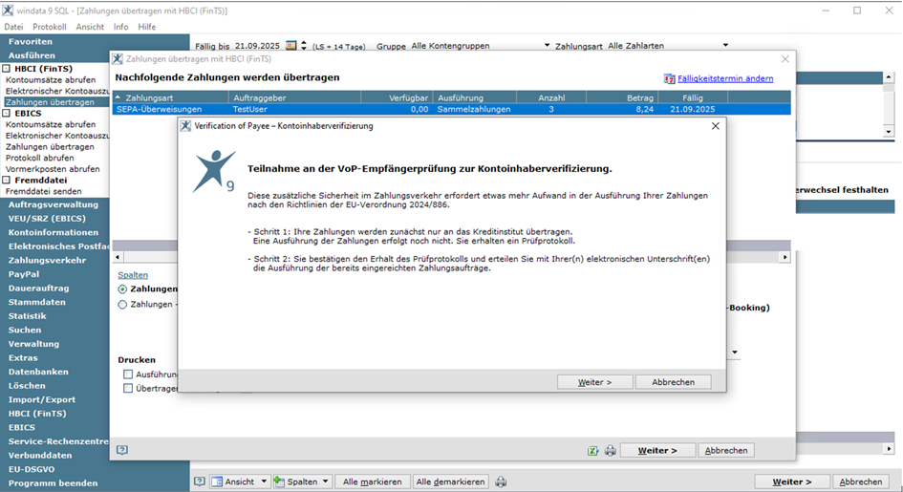Image resolution: width=903 pixels, height=492 pixels.
Task: Enable the Ausführung print checkbox
Action: (128, 374)
